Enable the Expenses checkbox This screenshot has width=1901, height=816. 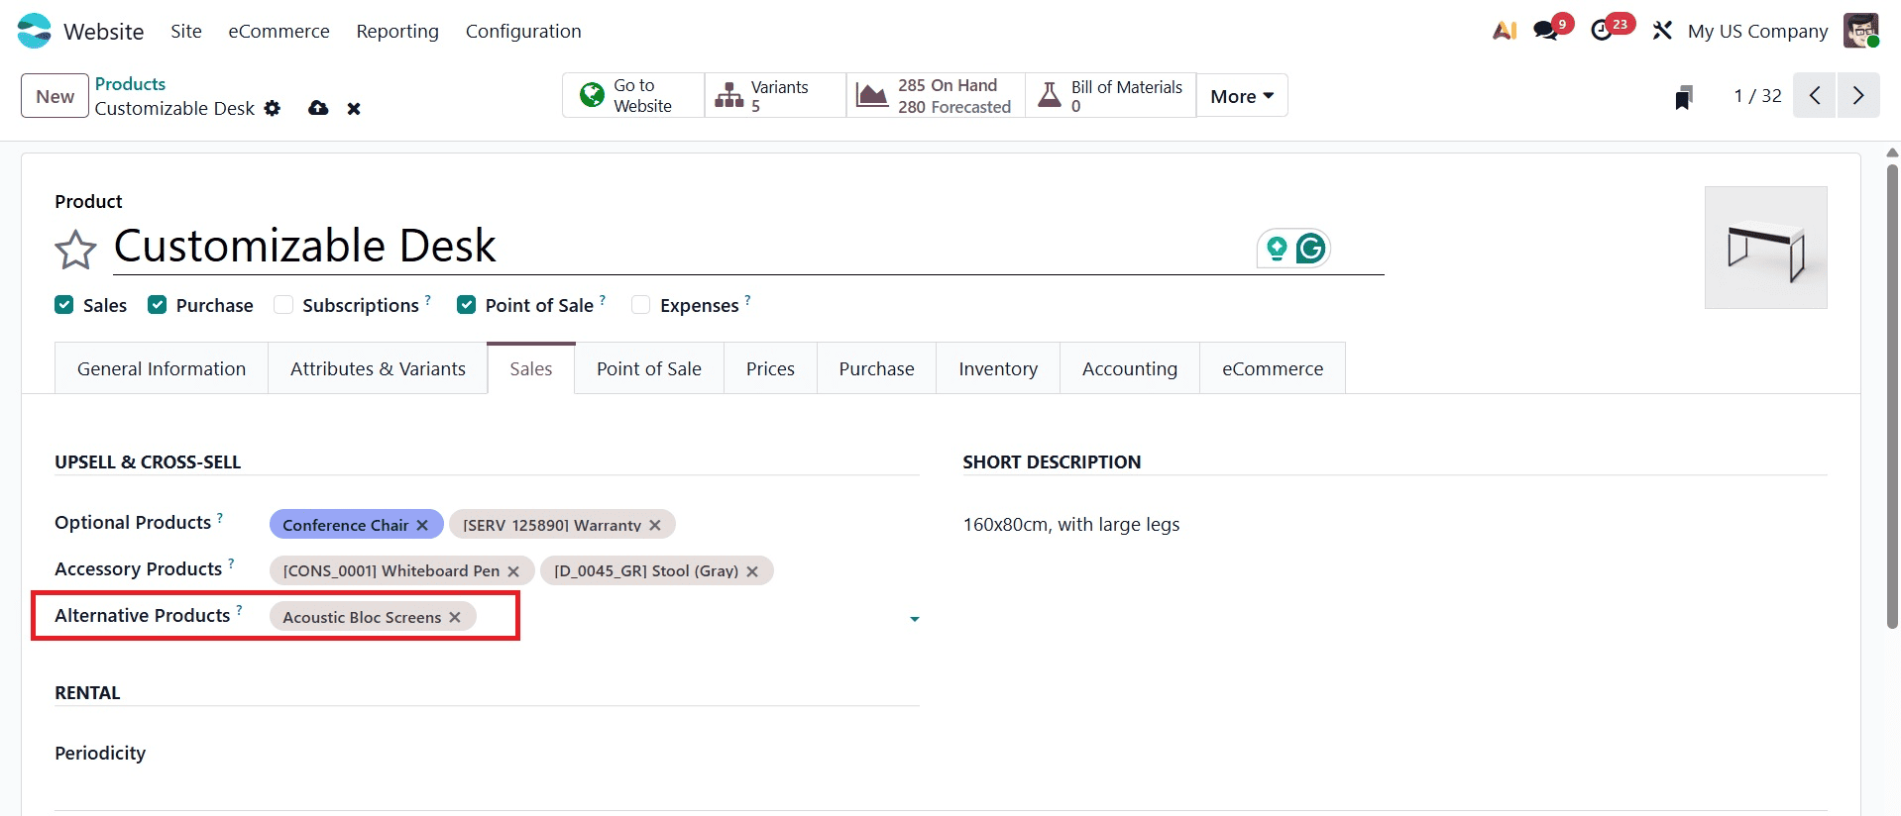coord(641,305)
